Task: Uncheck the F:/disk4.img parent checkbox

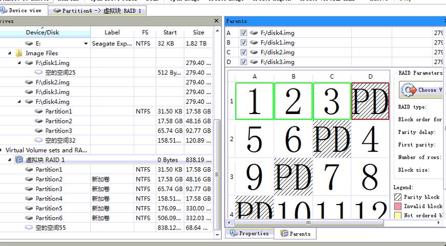Action: point(244,33)
